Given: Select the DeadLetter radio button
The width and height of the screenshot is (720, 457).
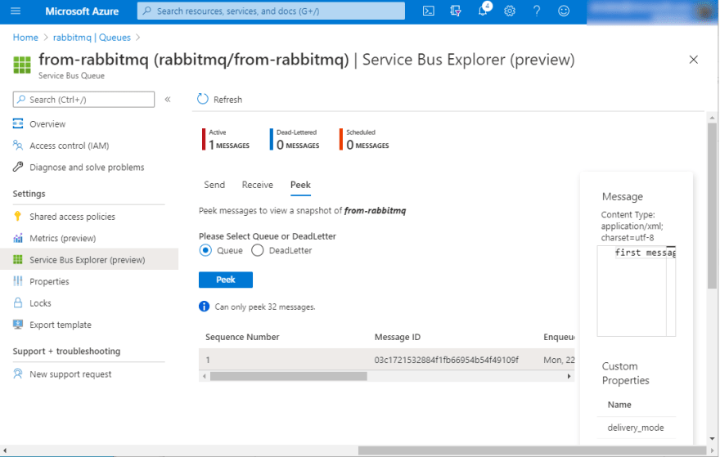Looking at the screenshot, I should tap(257, 250).
